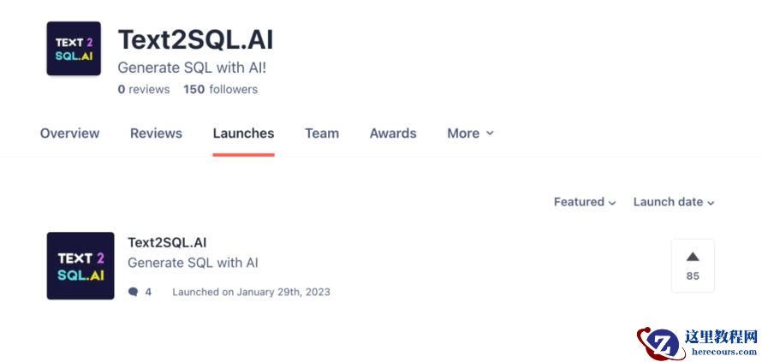Select the Launches tab
This screenshot has width=762, height=362.
pyautogui.click(x=243, y=134)
